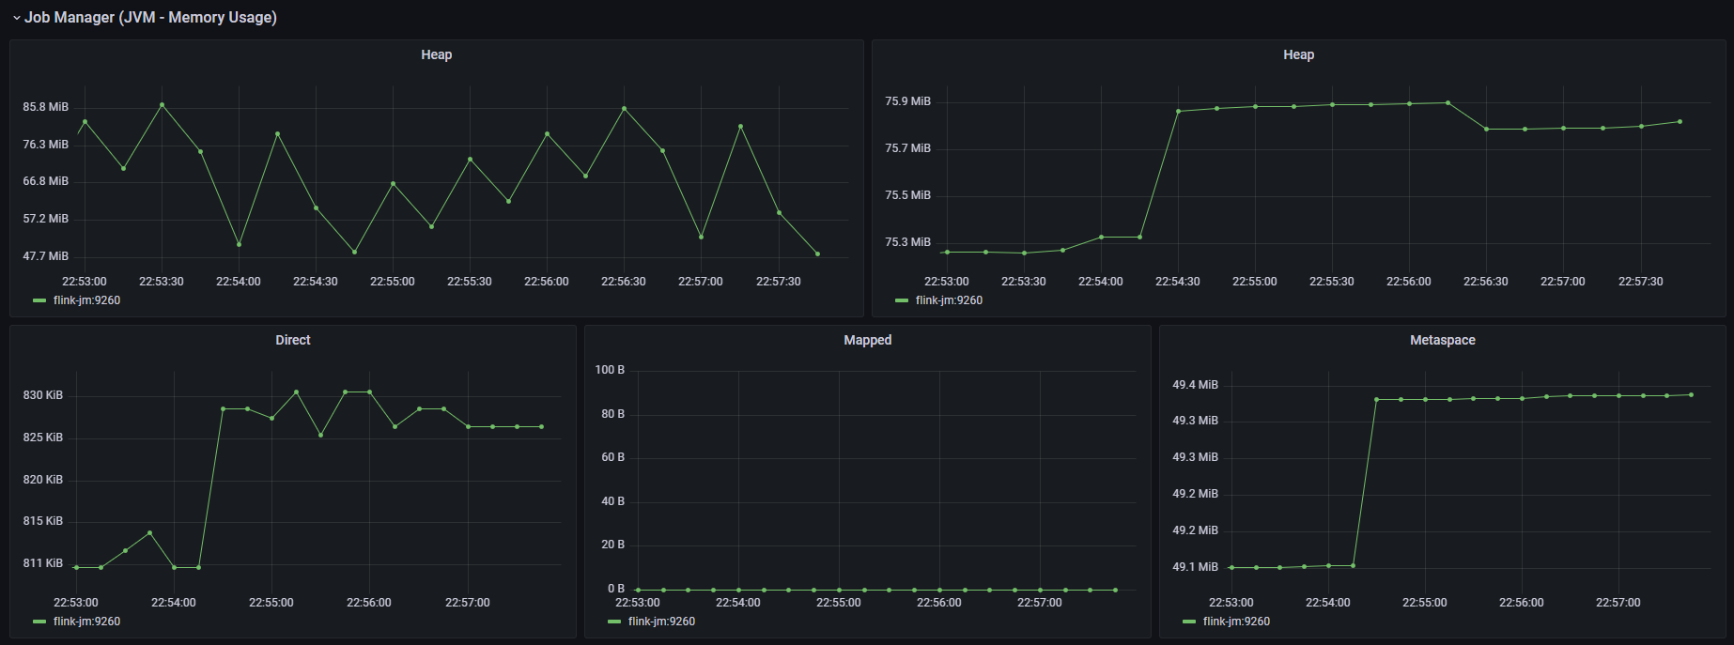The height and width of the screenshot is (645, 1734).
Task: Click the 75.5 MiB axis label
Action: tap(908, 195)
